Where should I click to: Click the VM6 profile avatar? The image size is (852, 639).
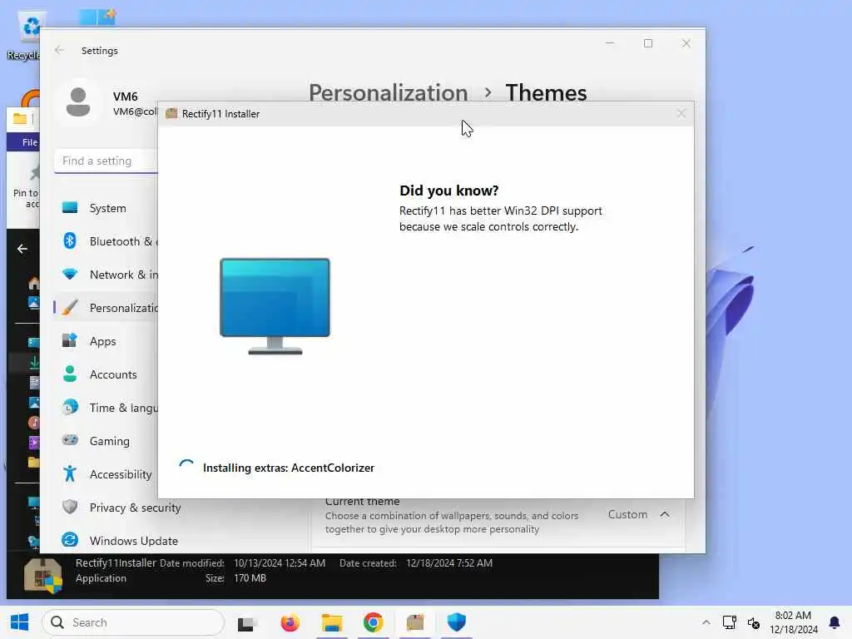[x=78, y=102]
